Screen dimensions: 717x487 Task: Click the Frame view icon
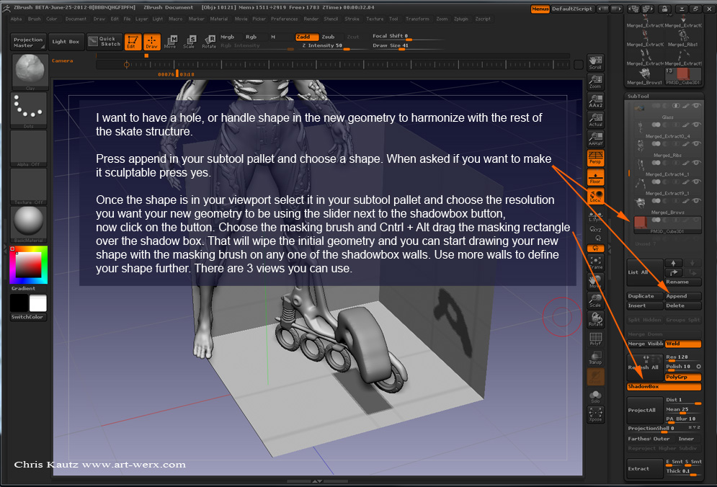595,262
